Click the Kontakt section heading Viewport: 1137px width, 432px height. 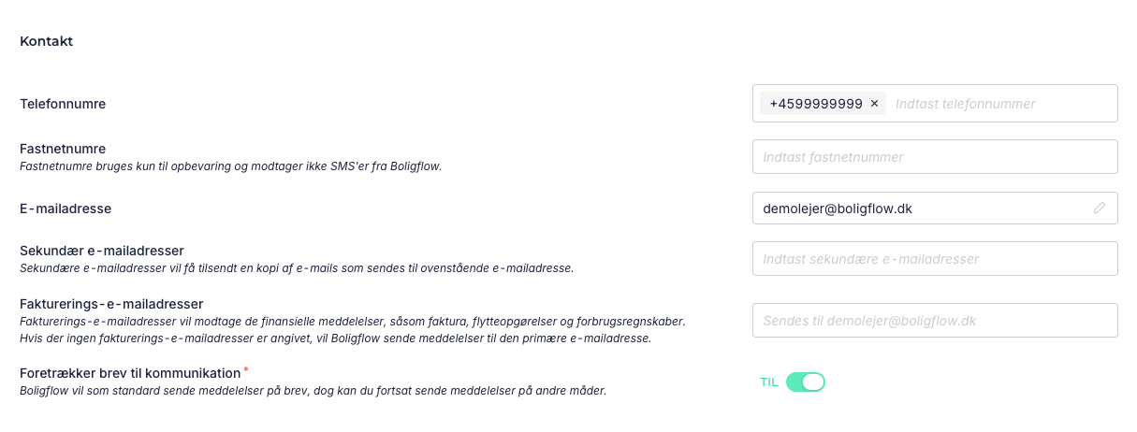tap(47, 42)
